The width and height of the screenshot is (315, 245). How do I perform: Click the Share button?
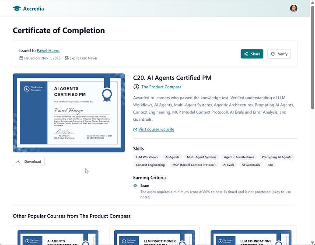click(x=252, y=54)
